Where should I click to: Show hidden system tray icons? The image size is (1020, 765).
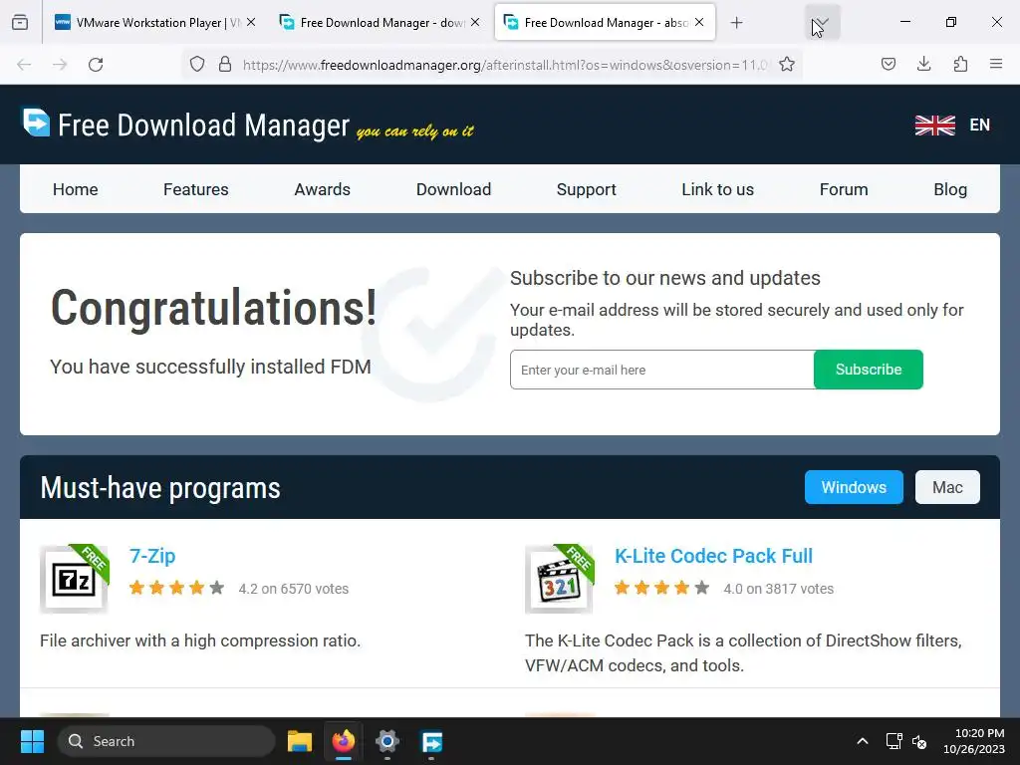pos(862,741)
